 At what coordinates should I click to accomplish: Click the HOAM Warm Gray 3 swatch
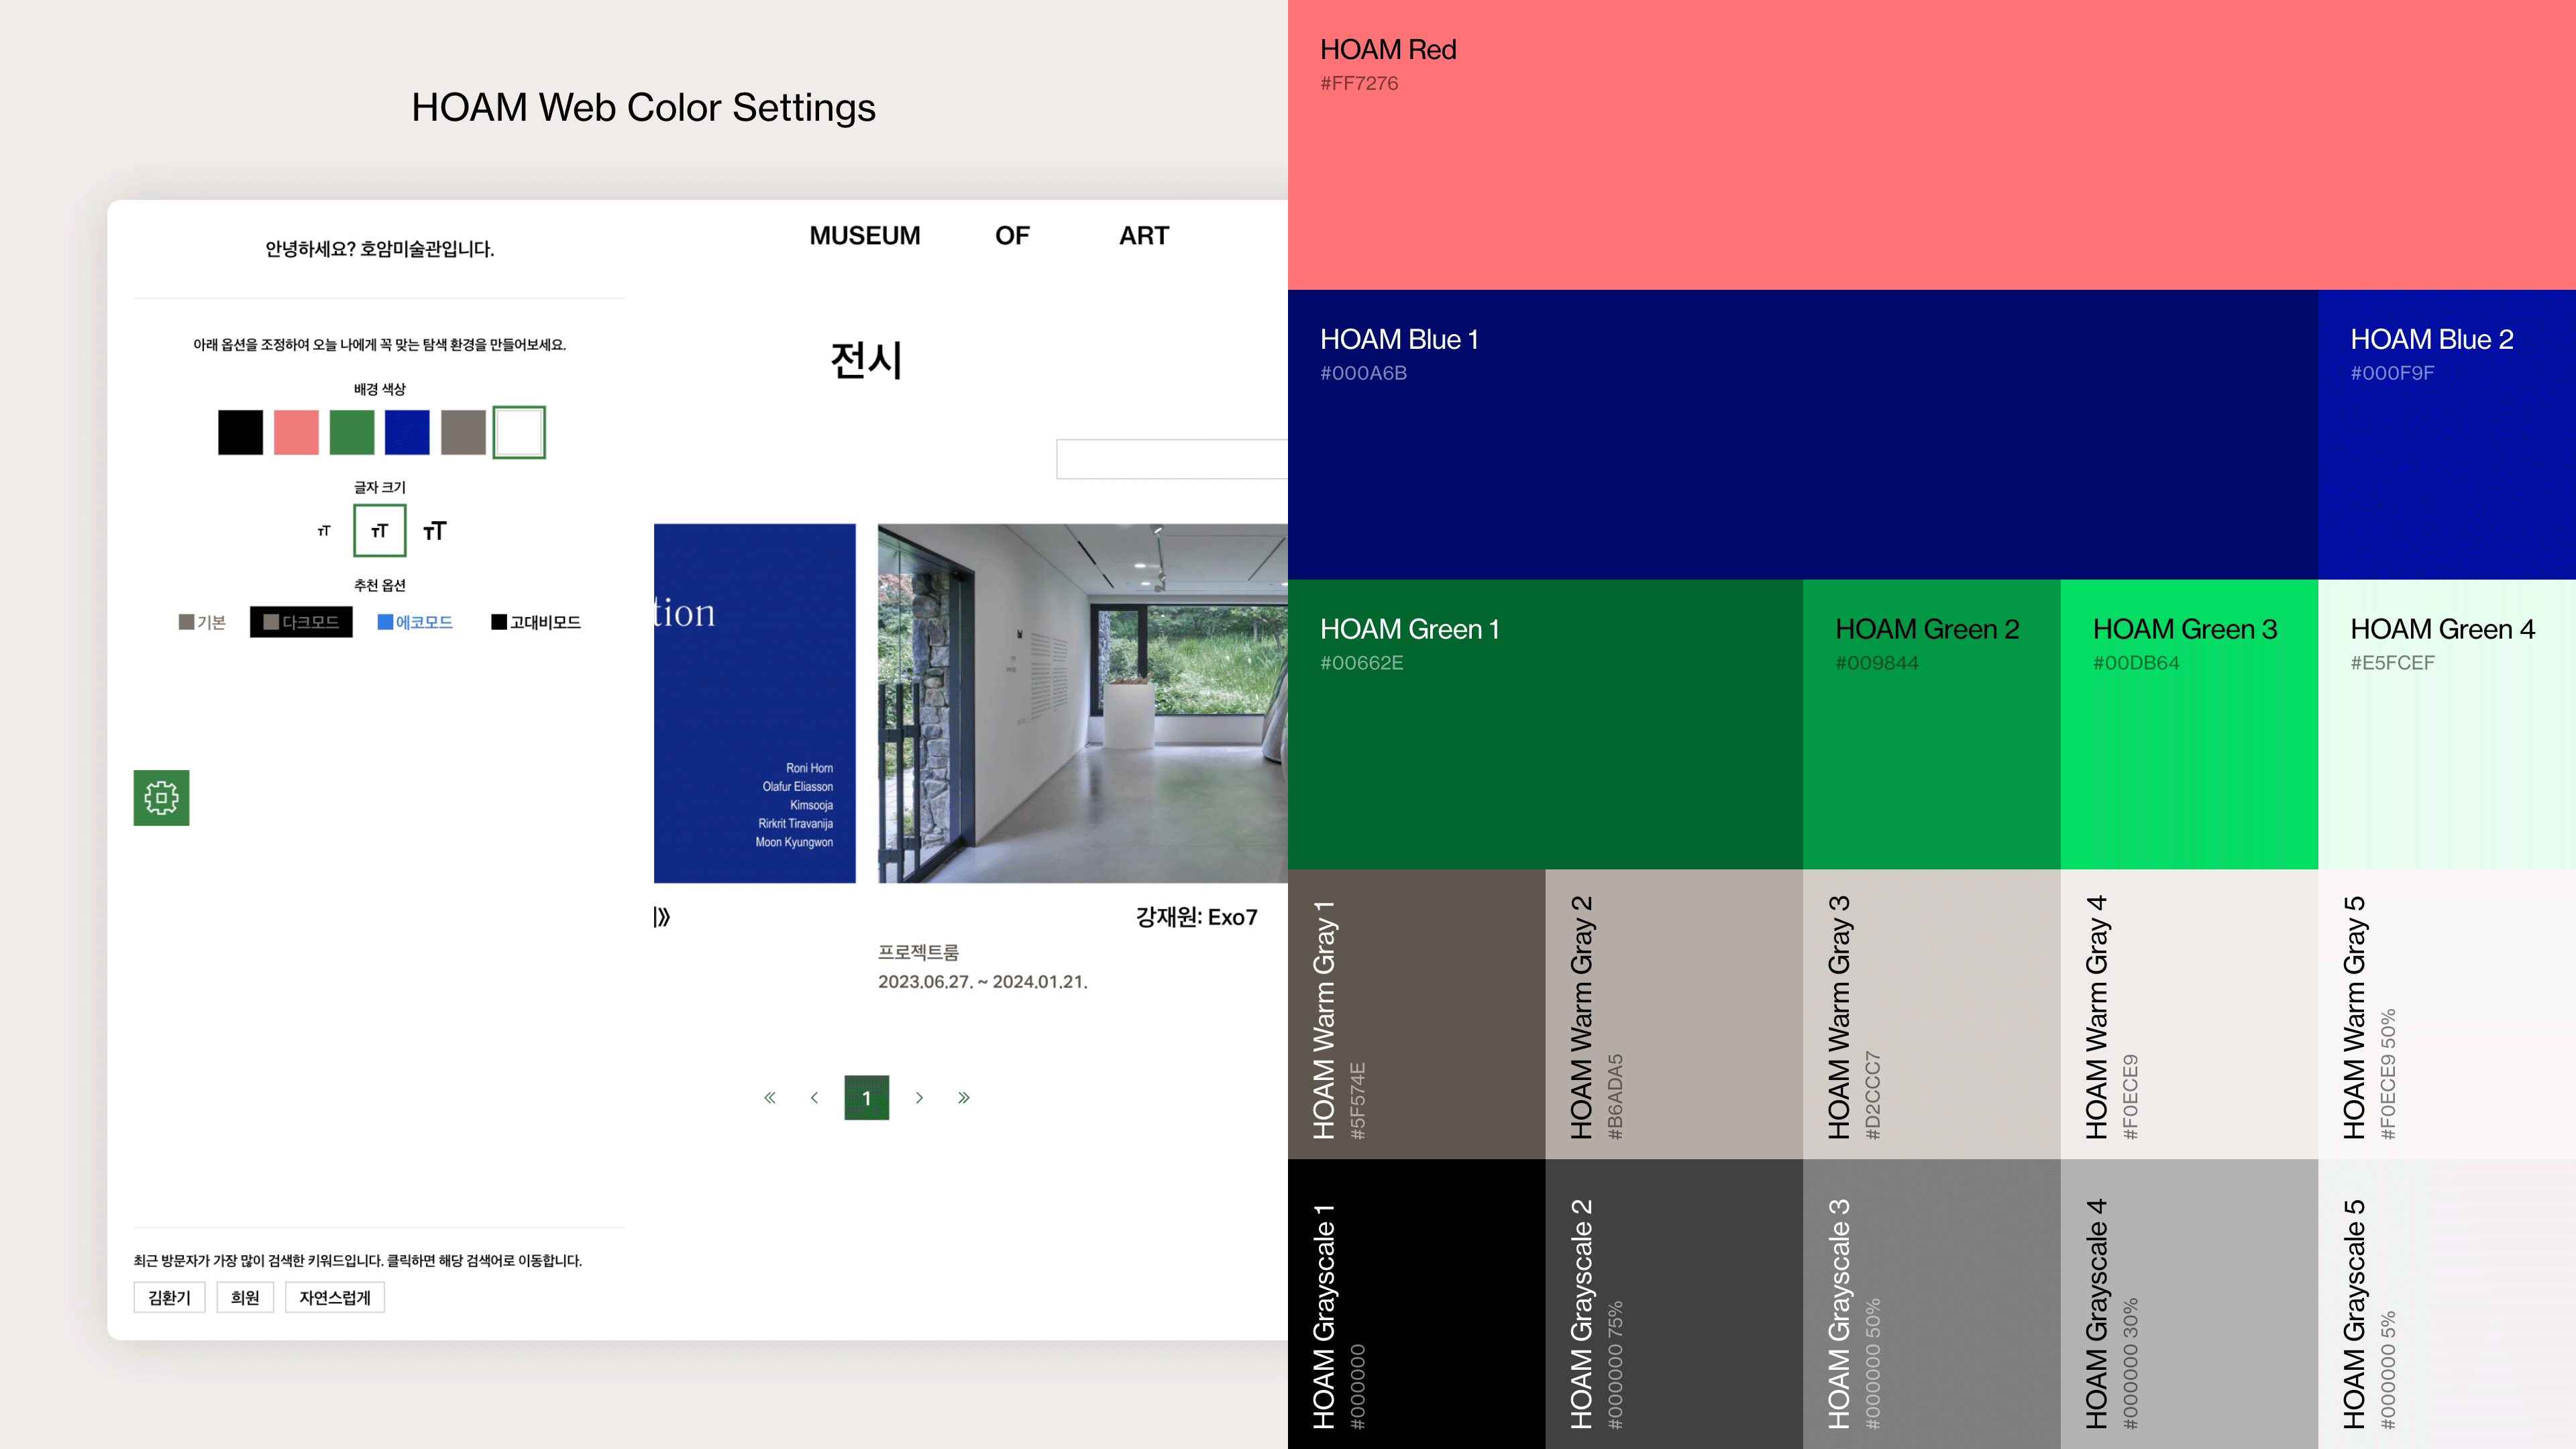[1932, 1014]
